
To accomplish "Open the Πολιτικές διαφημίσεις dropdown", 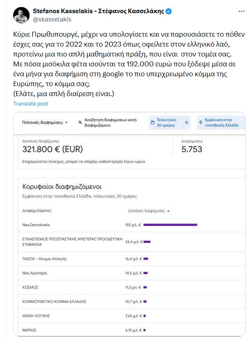I will [x=45, y=122].
